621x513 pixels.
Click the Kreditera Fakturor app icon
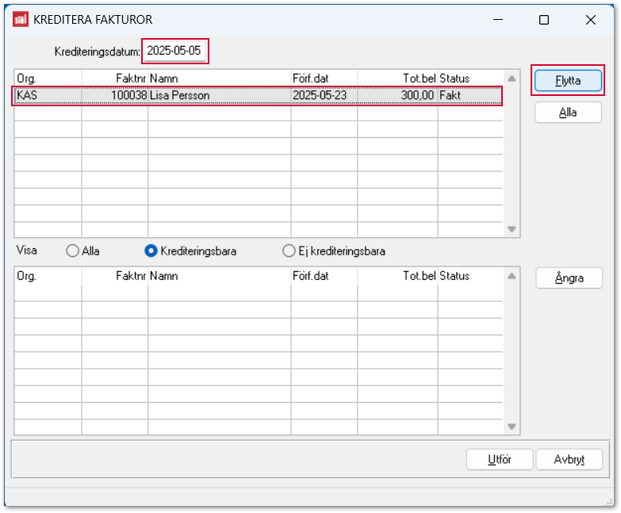(x=21, y=19)
